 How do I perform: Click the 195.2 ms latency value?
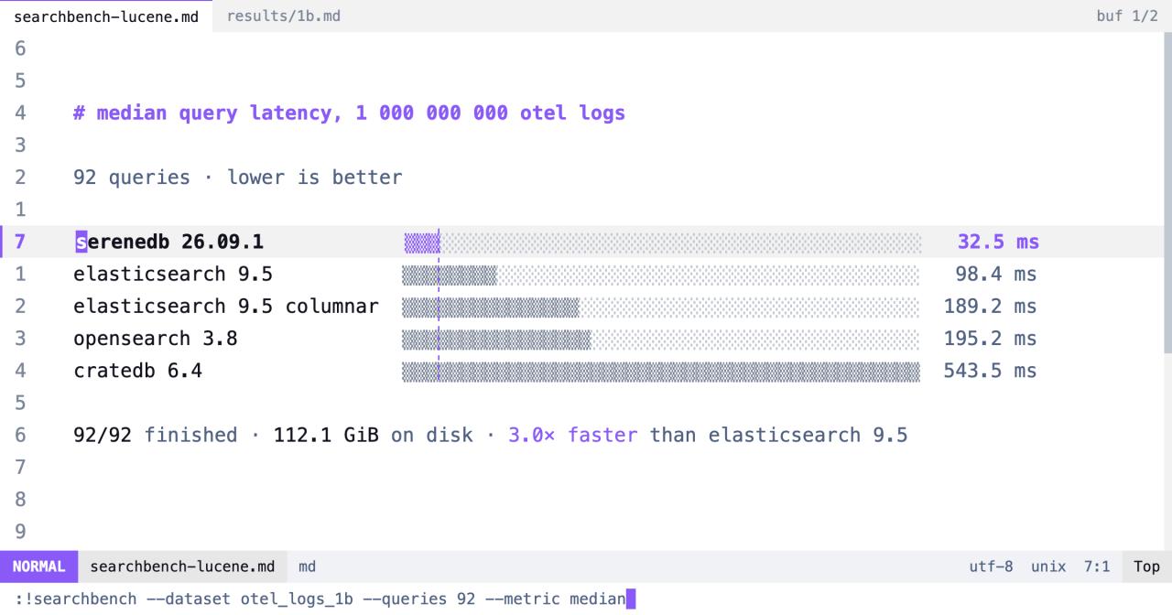tap(991, 339)
